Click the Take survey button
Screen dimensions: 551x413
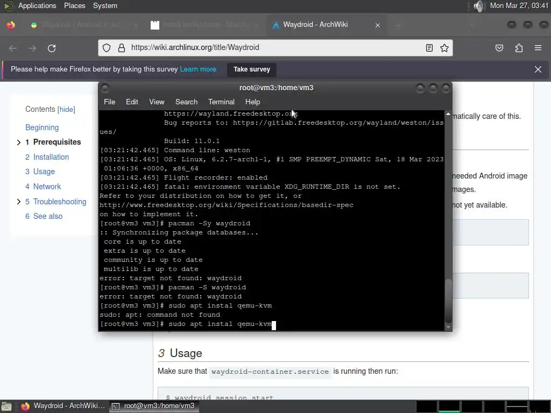click(x=252, y=69)
